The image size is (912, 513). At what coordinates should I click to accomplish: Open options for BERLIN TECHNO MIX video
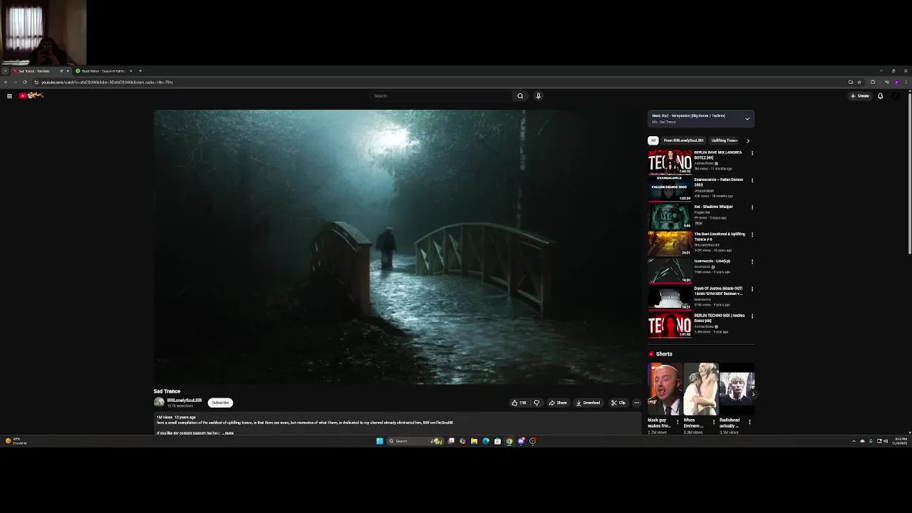pos(752,316)
